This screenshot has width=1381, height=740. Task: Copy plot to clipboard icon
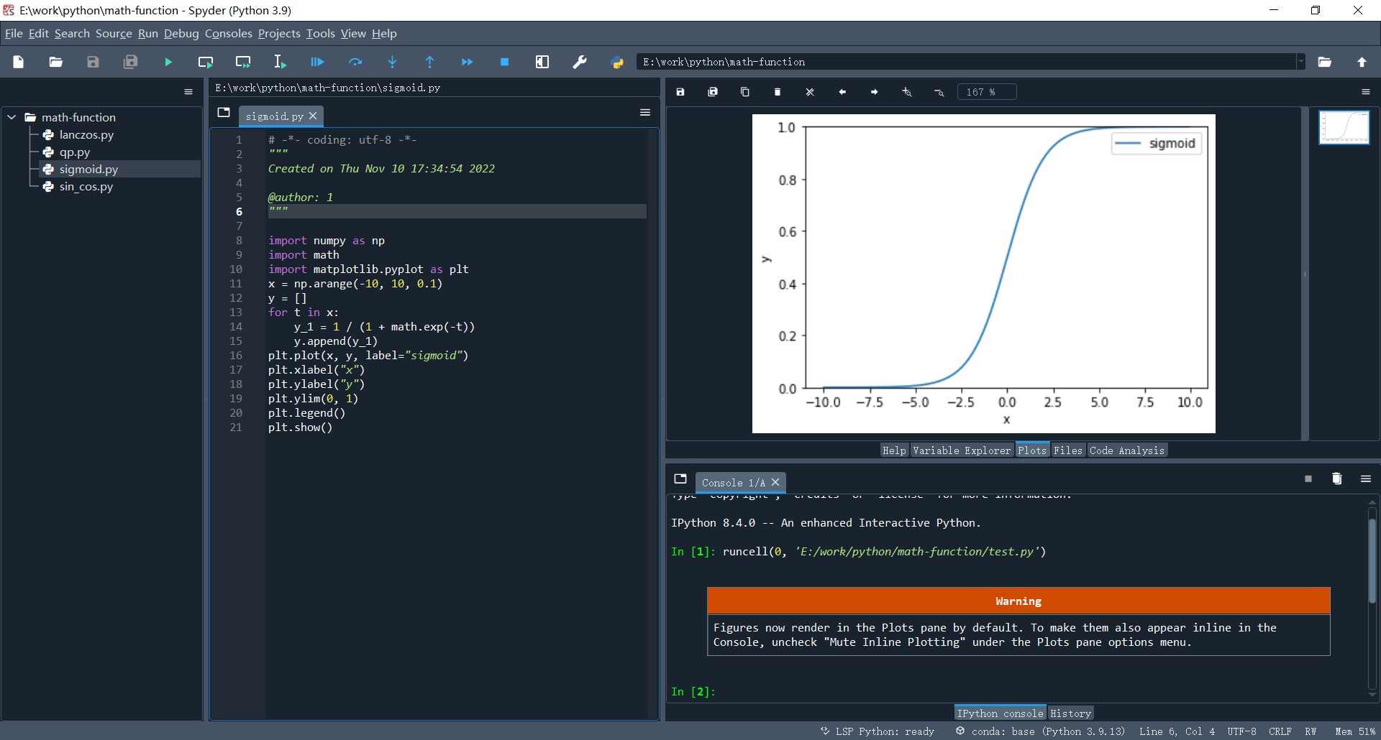[745, 92]
